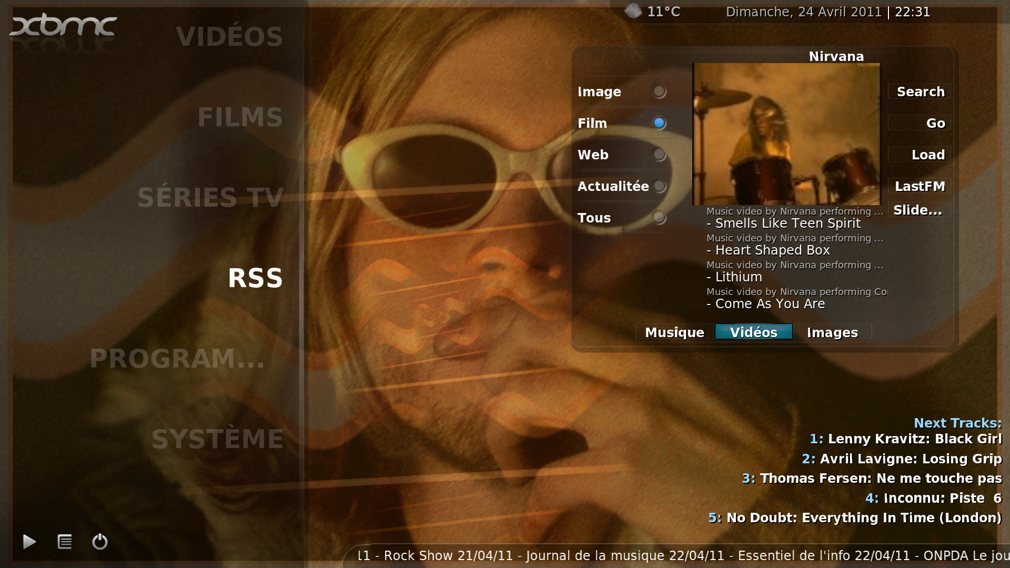1010x568 pixels.
Task: Click the Next Tracks heading
Action: pos(958,423)
